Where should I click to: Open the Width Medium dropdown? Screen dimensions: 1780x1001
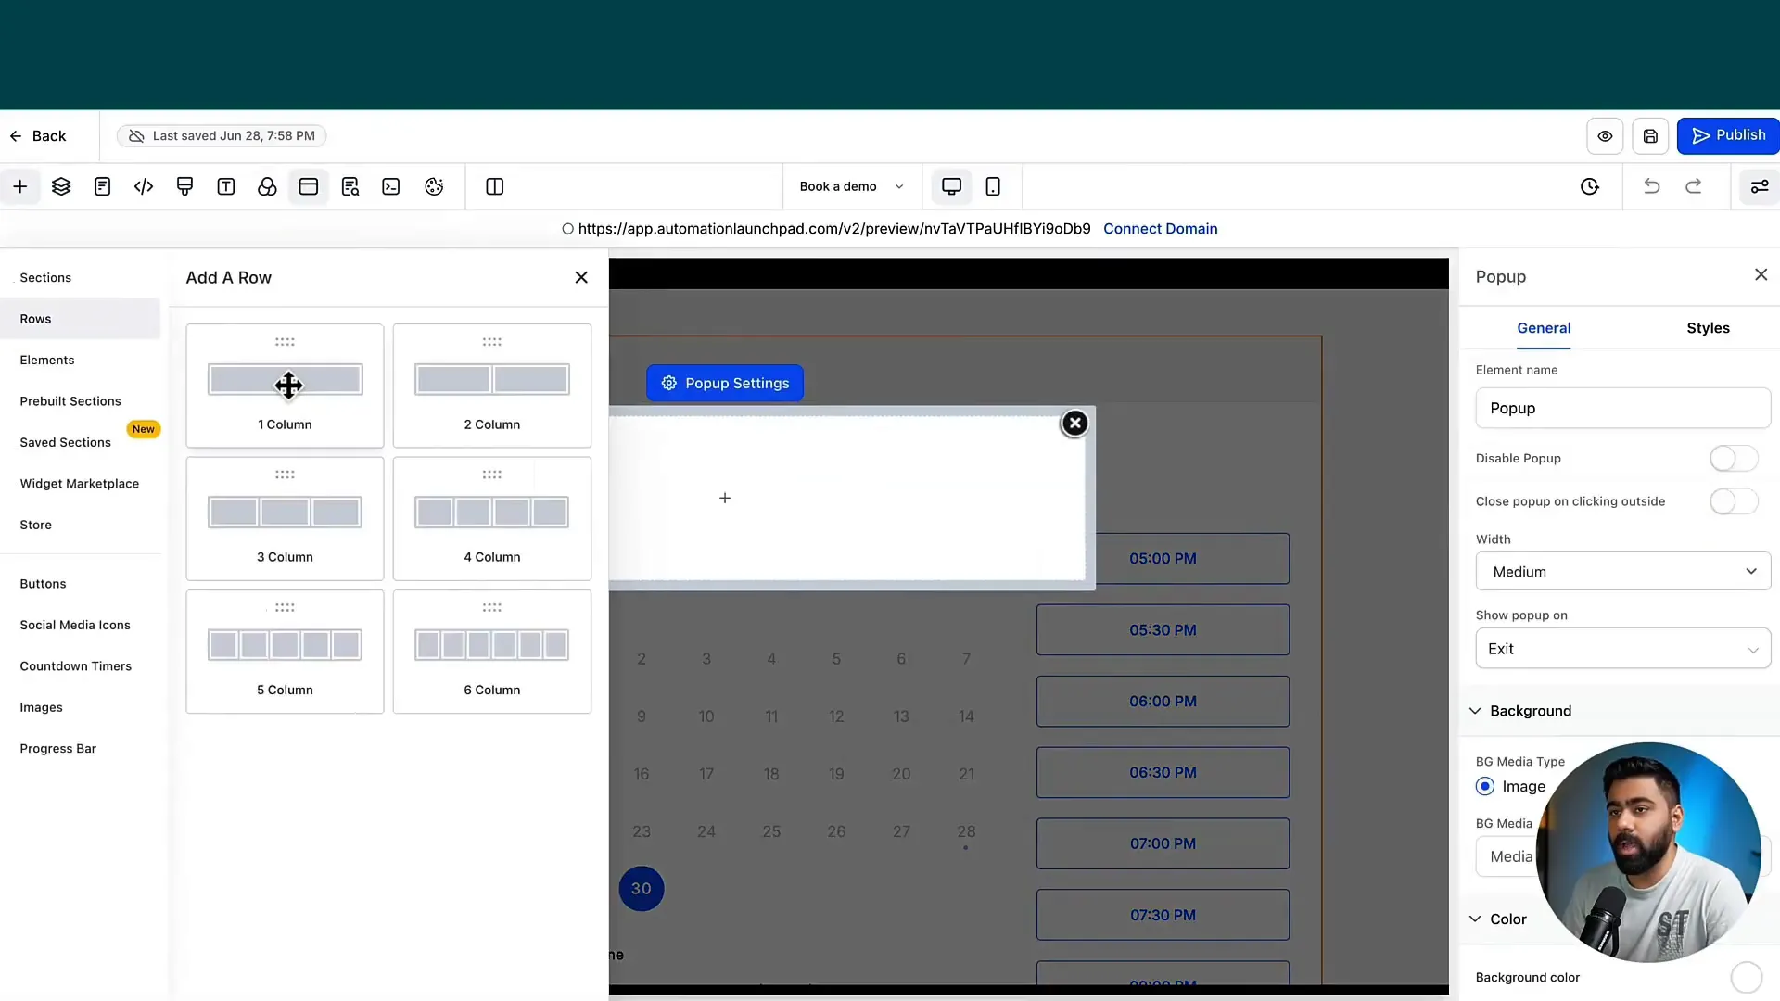1622,572
